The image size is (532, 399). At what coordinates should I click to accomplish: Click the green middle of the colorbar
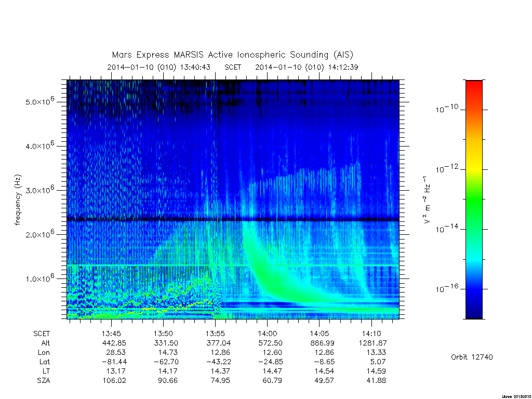(474, 200)
